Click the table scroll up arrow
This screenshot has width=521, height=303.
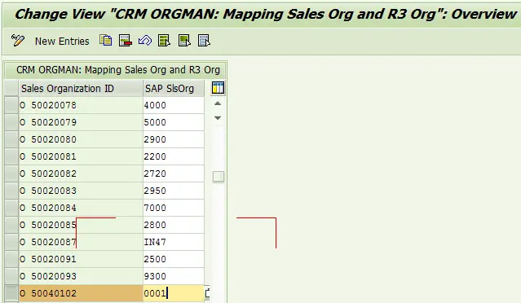(x=218, y=103)
